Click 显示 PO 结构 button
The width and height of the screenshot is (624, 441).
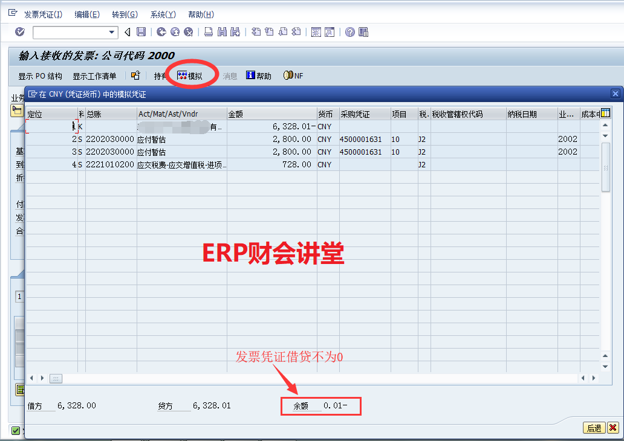(40, 76)
